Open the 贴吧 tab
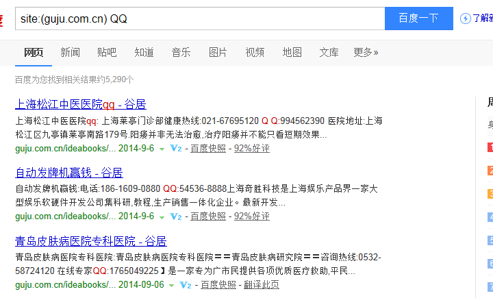The height and width of the screenshot is (298, 493). [x=107, y=52]
